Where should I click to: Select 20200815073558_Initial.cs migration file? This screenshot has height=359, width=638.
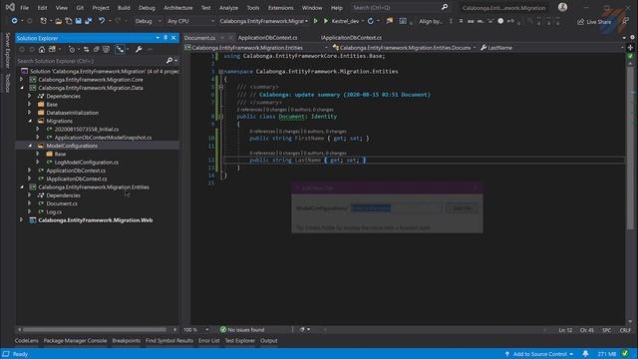tap(87, 129)
